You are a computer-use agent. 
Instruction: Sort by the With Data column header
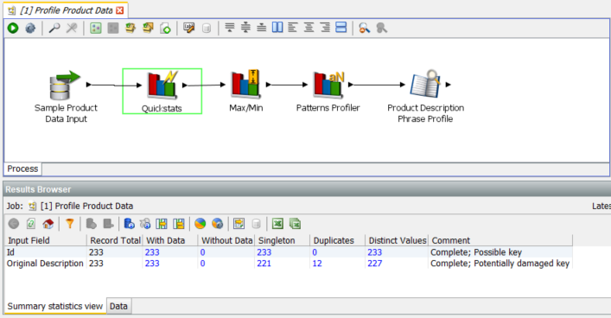(170, 240)
